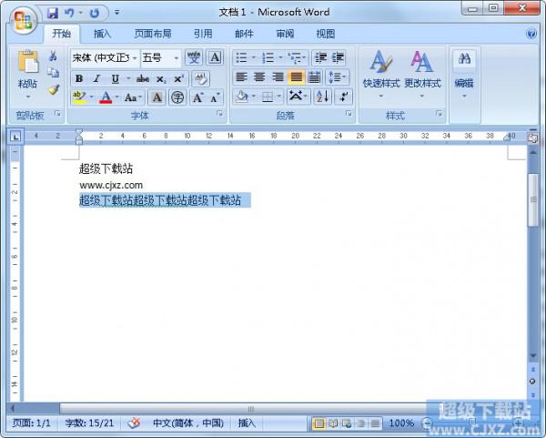The width and height of the screenshot is (546, 438).
Task: Click the tab selector at ruler corner
Action: pos(15,137)
